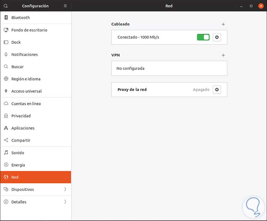Select the Energía panel
The height and width of the screenshot is (221, 267).
coord(18,165)
